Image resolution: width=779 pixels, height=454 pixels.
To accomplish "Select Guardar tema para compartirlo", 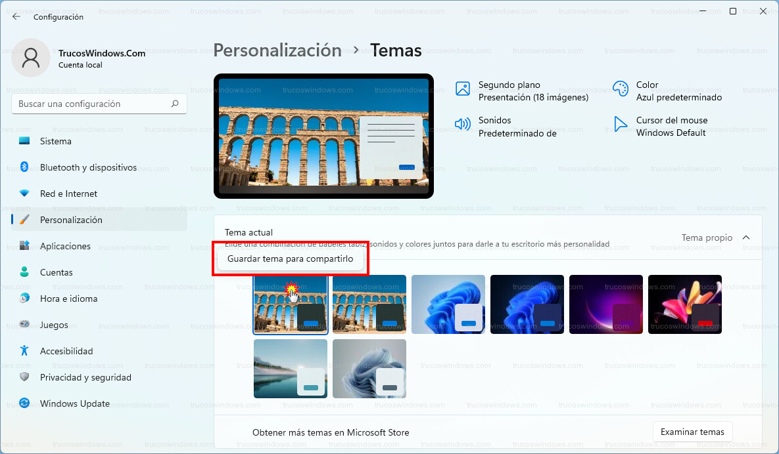I will pyautogui.click(x=290, y=259).
